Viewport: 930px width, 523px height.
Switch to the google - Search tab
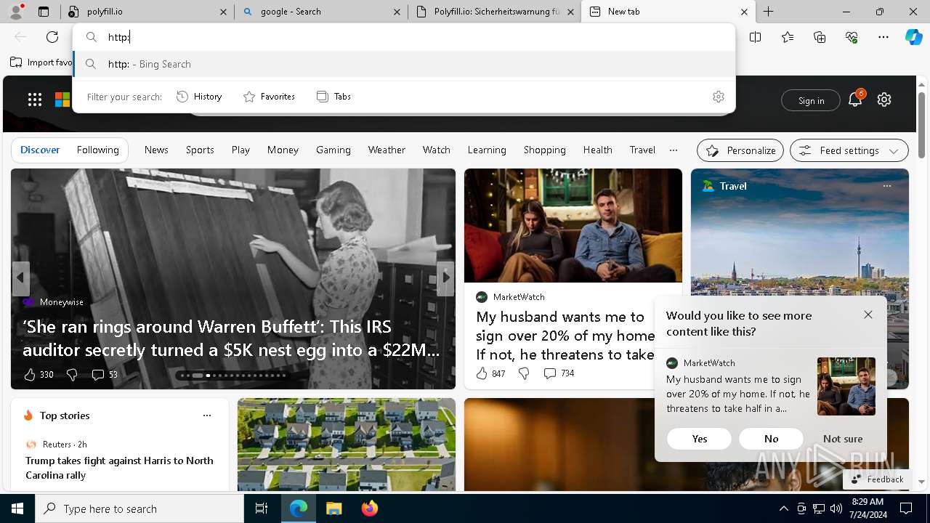click(320, 12)
